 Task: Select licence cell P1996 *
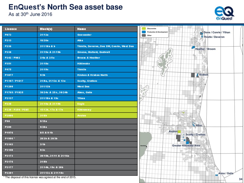coord(20,138)
